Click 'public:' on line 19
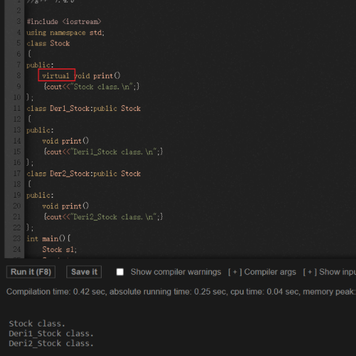The width and height of the screenshot is (356, 356). pyautogui.click(x=40, y=195)
